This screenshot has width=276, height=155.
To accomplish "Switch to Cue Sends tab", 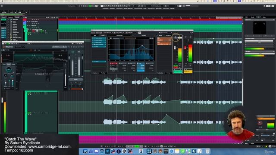I will [x=168, y=36].
